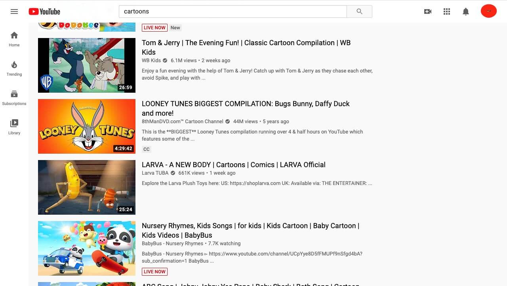Open the Looney Tunes compilation thumbnail

tap(87, 126)
